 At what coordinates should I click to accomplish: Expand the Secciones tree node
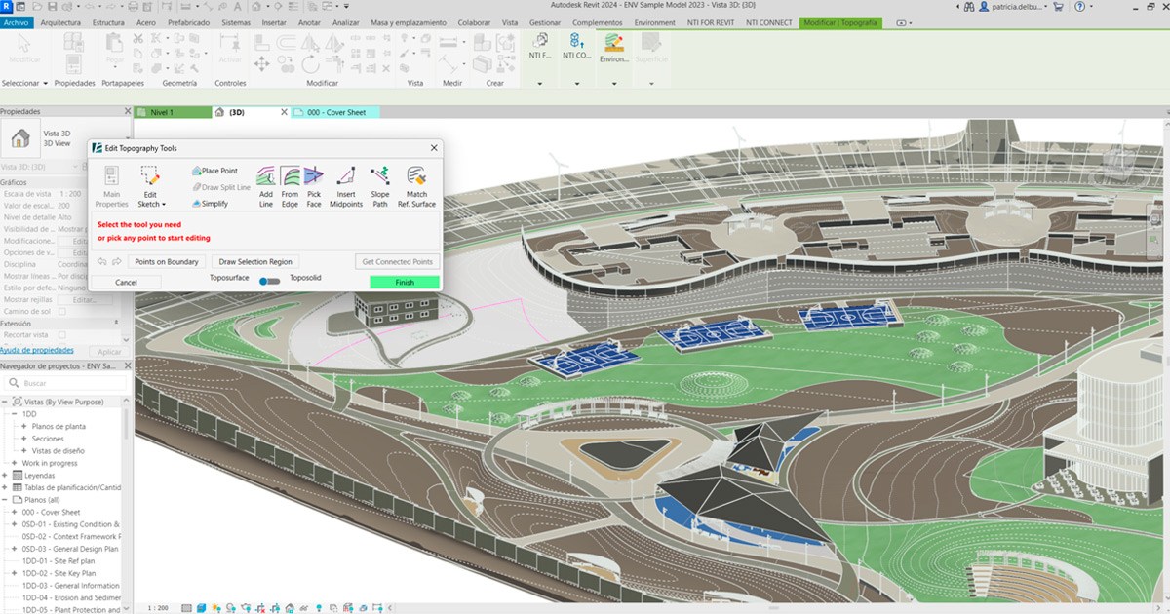pos(23,439)
